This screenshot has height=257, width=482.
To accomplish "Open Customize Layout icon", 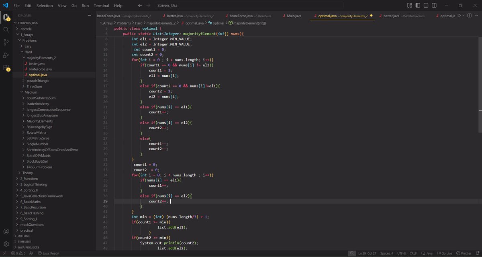I will (x=410, y=6).
